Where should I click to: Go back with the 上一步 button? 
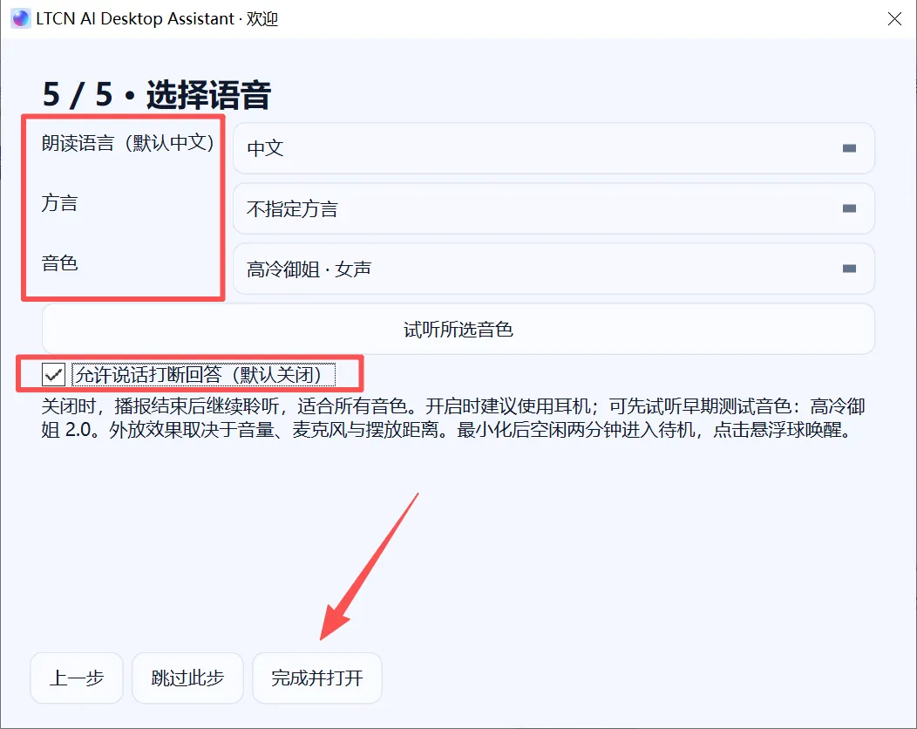pos(77,678)
